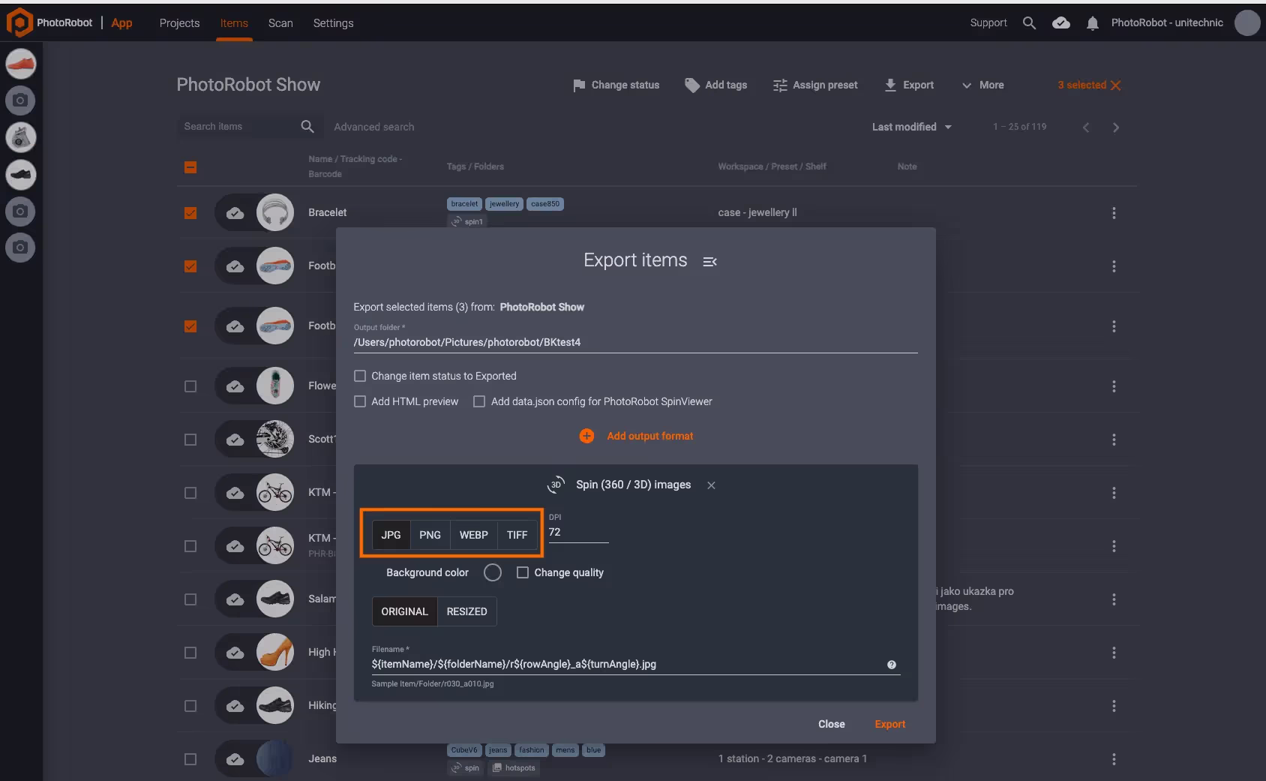
Task: Click the cloud sync status icon
Action: click(x=1060, y=23)
